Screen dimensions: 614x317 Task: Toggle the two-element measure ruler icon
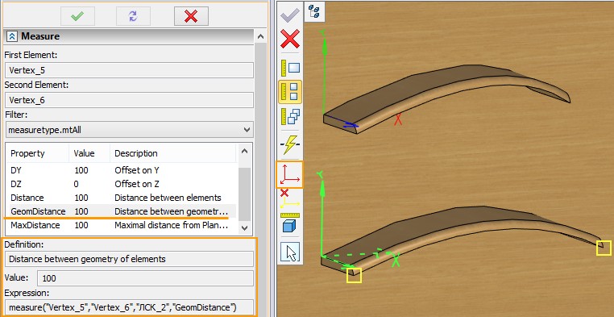[290, 92]
